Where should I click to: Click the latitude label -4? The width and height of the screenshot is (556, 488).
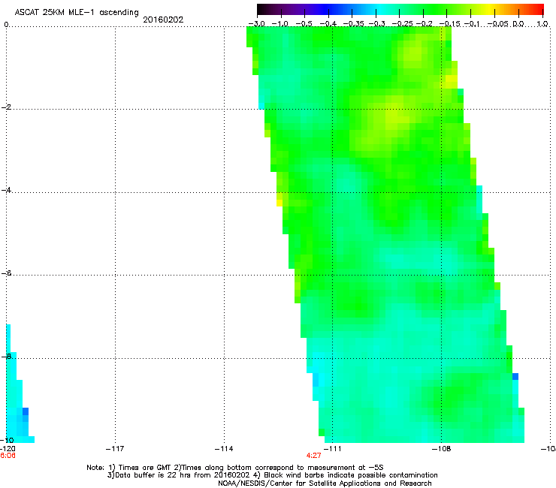[6, 190]
